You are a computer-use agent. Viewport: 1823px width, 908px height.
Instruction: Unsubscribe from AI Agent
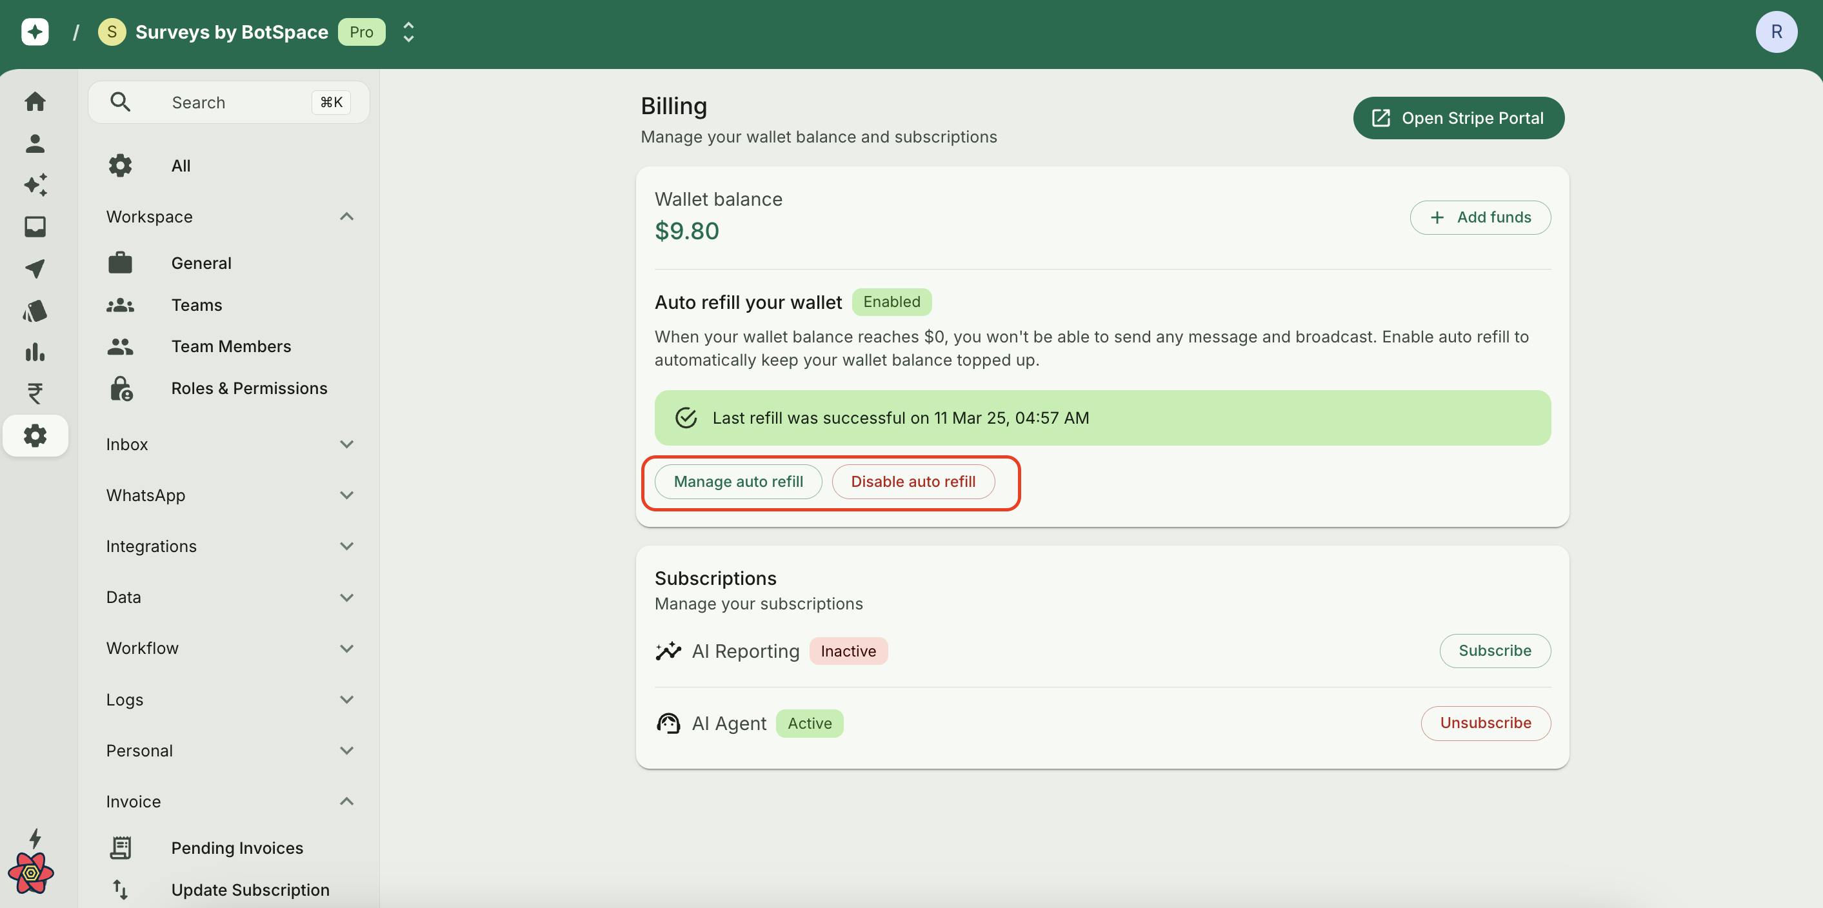(1486, 724)
